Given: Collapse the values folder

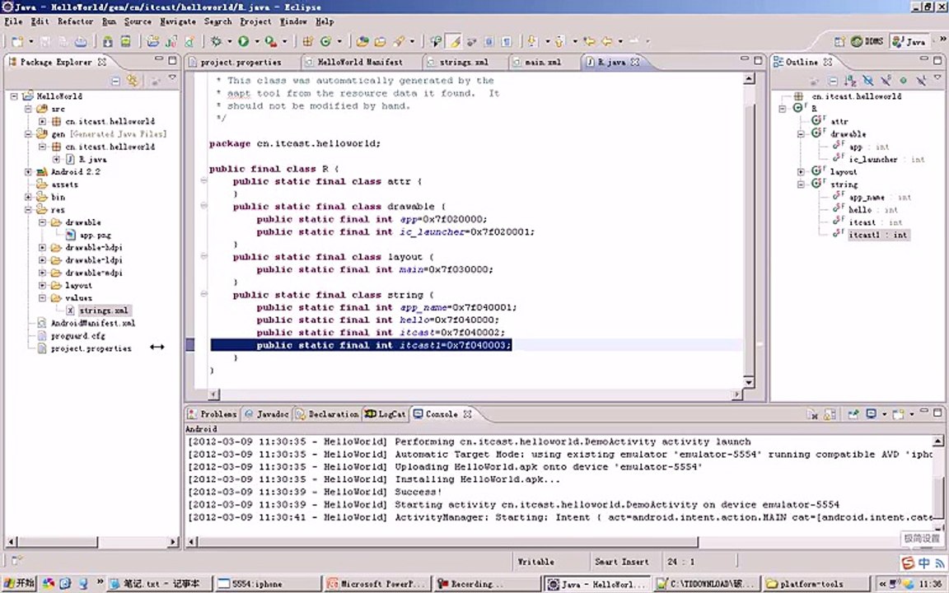Looking at the screenshot, I should coord(42,297).
